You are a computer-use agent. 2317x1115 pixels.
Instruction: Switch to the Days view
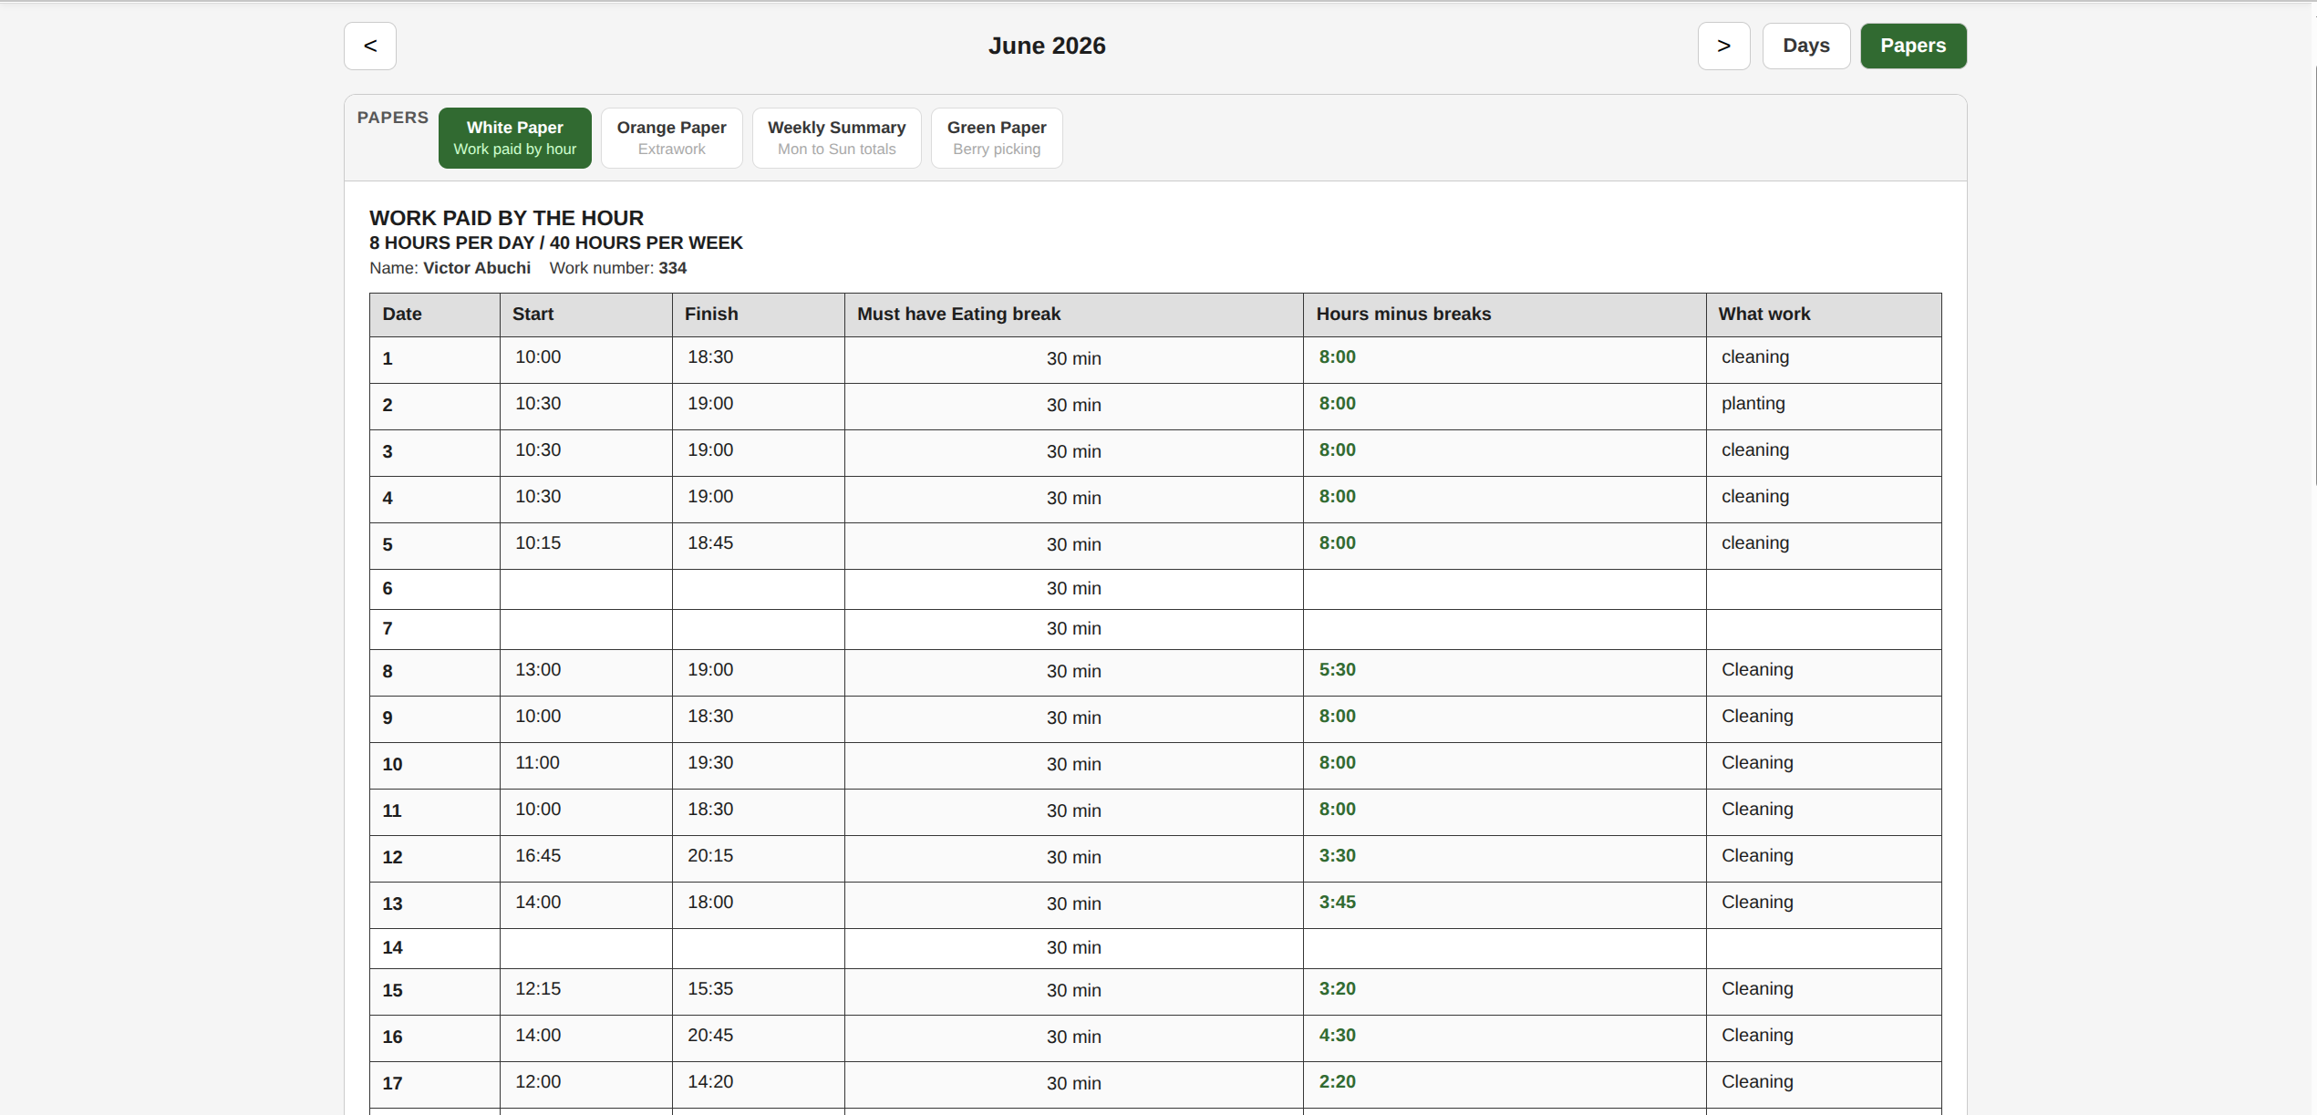[1806, 46]
